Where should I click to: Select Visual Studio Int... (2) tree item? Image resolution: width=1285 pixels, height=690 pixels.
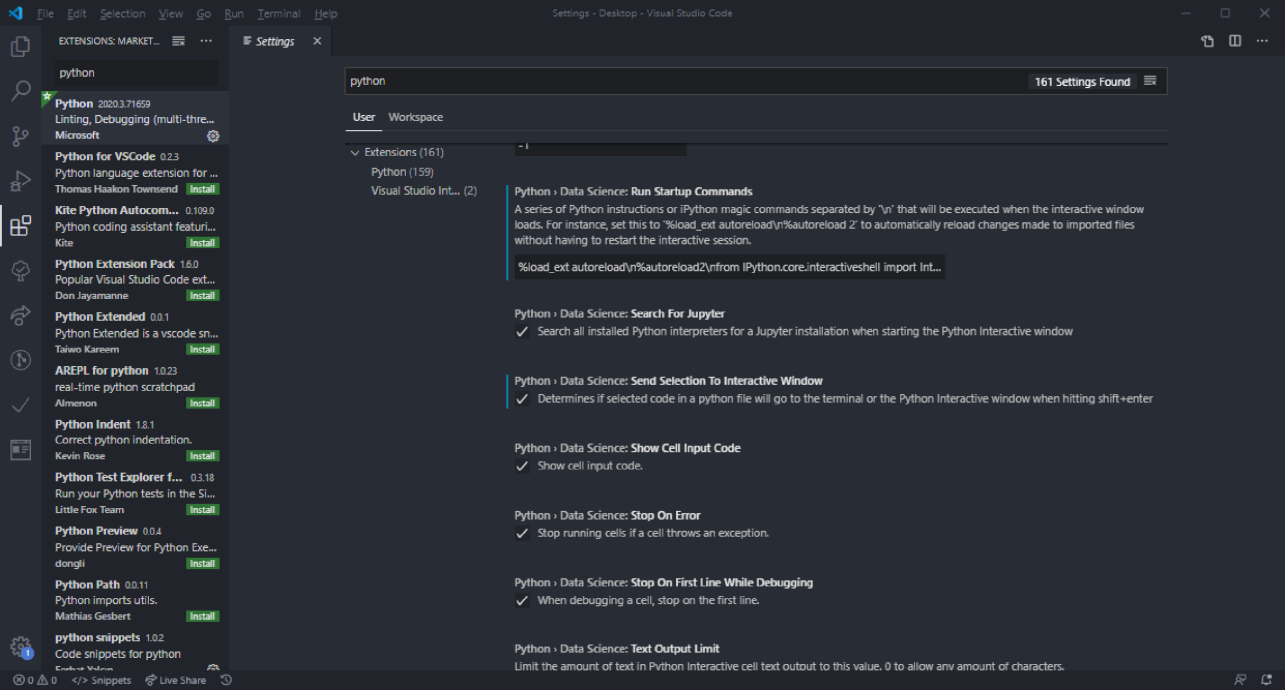[x=424, y=191]
